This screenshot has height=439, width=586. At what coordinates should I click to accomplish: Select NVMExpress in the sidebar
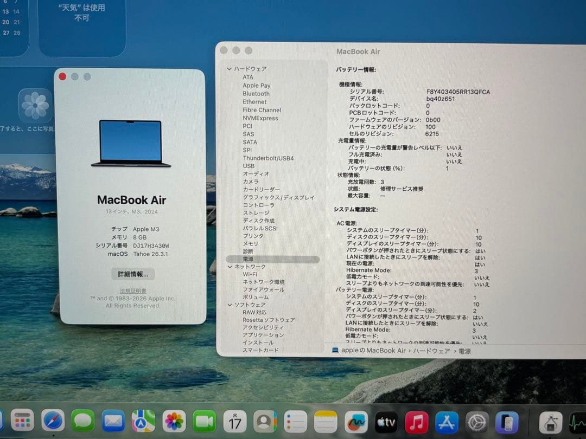tap(260, 118)
